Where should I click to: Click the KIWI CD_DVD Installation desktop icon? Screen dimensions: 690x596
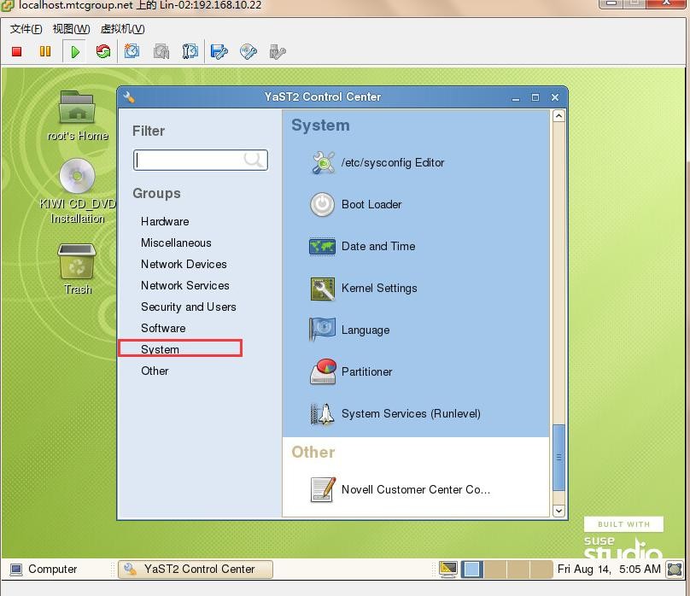[78, 191]
